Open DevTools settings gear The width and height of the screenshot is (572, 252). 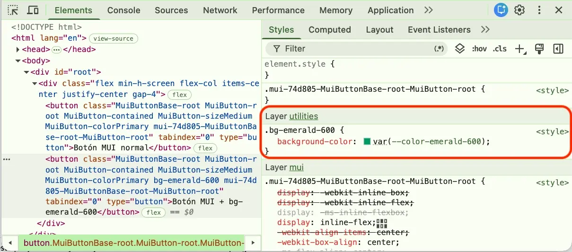(x=519, y=10)
